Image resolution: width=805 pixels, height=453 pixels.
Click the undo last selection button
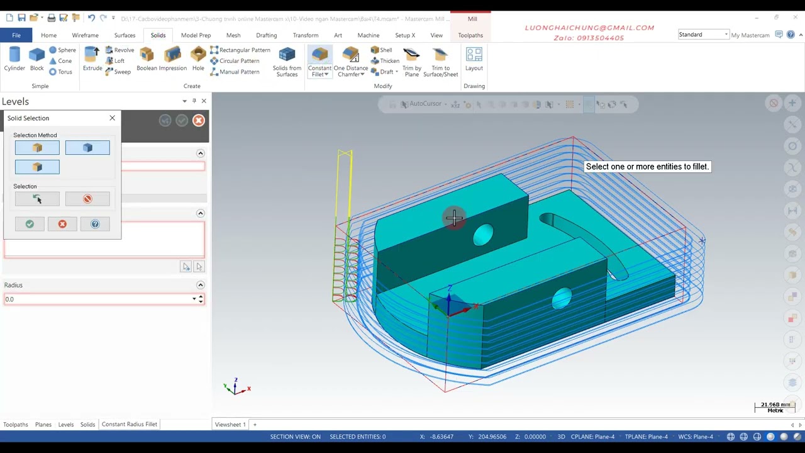[x=37, y=199]
